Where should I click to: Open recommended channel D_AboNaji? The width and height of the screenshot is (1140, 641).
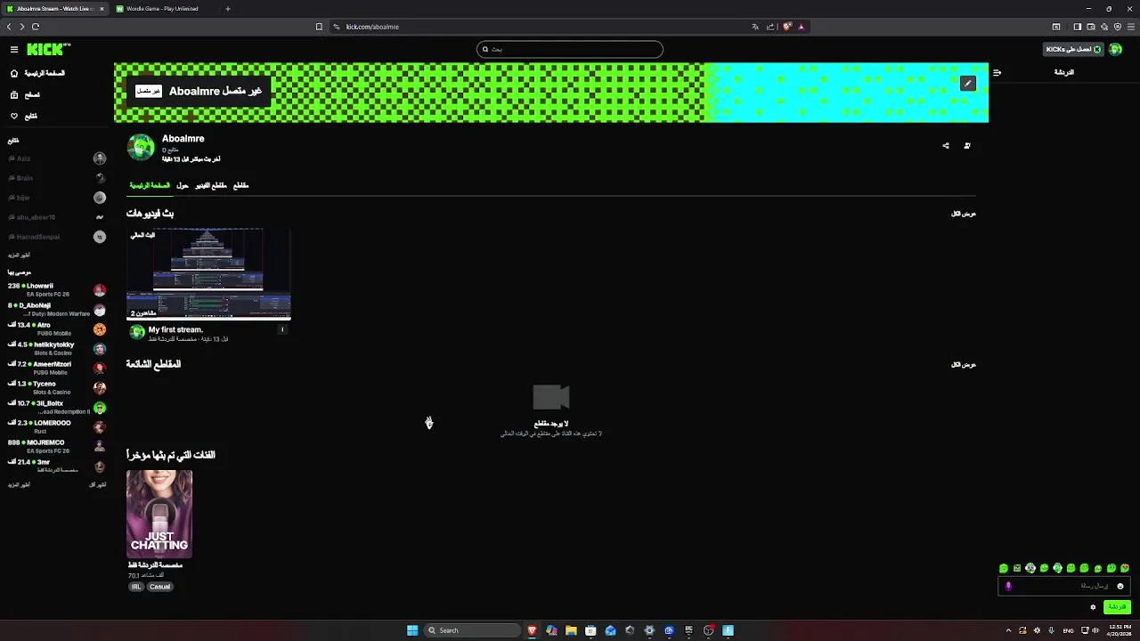(x=57, y=309)
